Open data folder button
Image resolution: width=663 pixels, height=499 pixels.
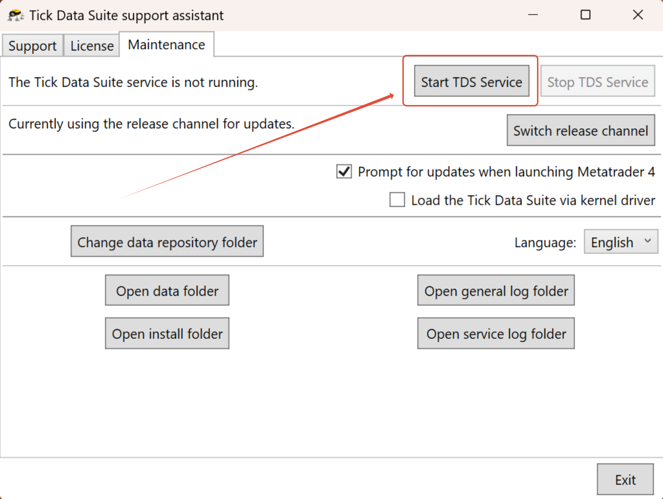click(167, 290)
